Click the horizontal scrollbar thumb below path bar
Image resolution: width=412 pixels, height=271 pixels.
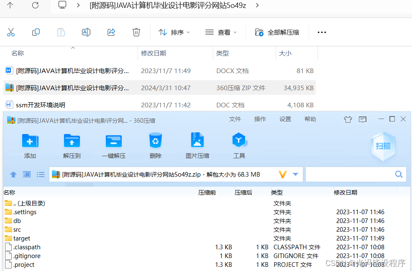pyautogui.click(x=79, y=185)
